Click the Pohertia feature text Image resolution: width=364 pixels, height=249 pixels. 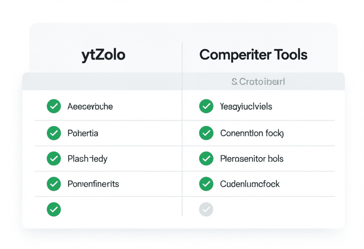[x=83, y=133]
